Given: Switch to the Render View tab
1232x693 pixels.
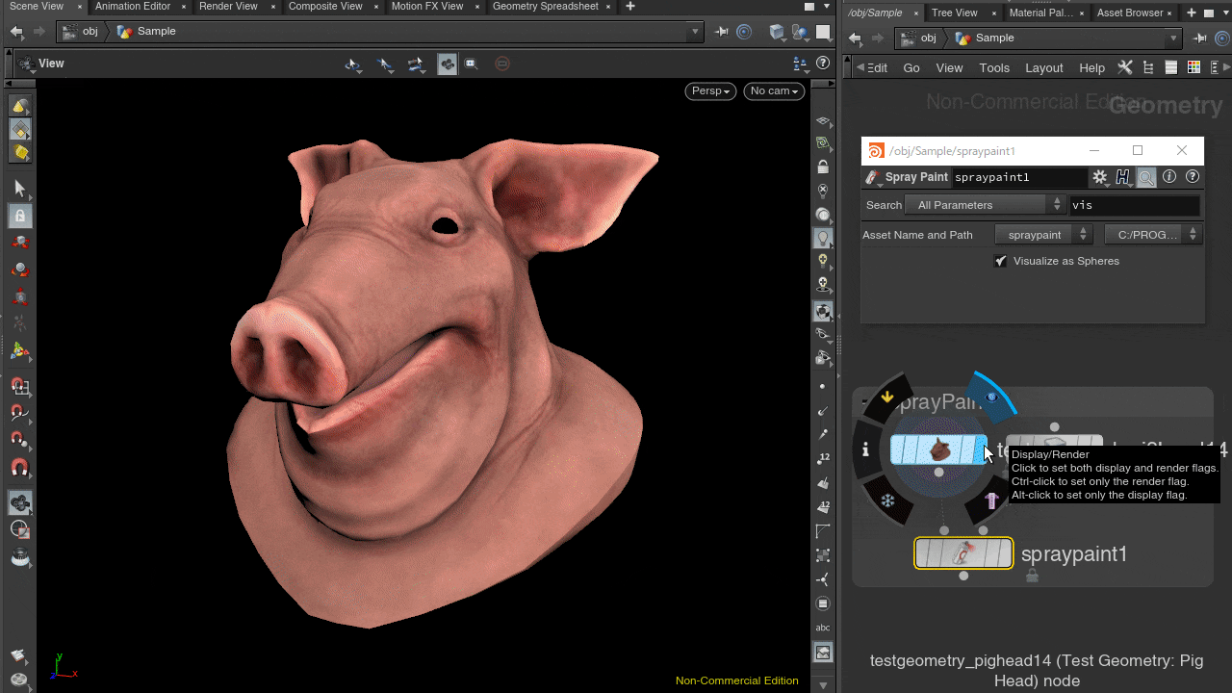Looking at the screenshot, I should click(x=228, y=7).
